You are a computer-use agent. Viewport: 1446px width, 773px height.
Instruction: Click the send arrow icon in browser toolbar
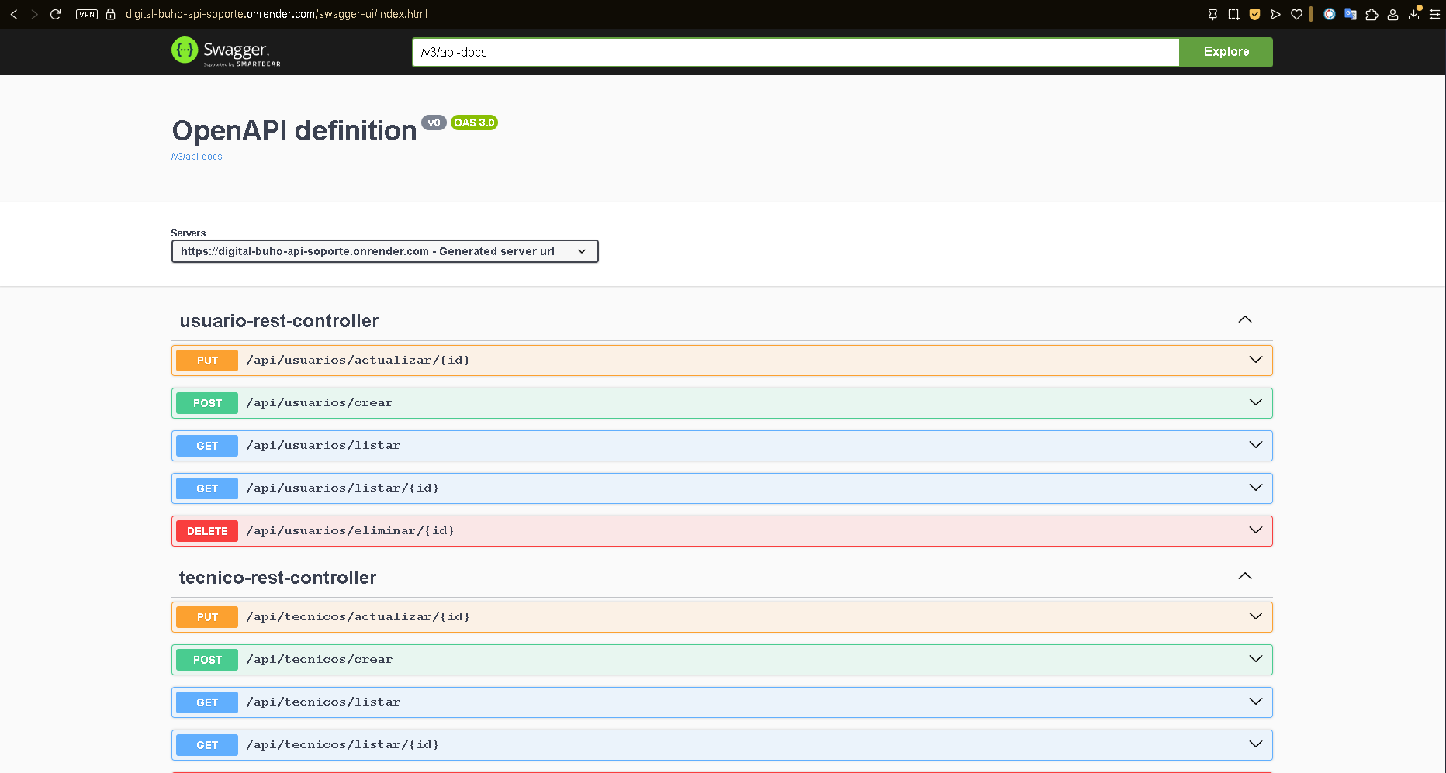pos(1275,14)
